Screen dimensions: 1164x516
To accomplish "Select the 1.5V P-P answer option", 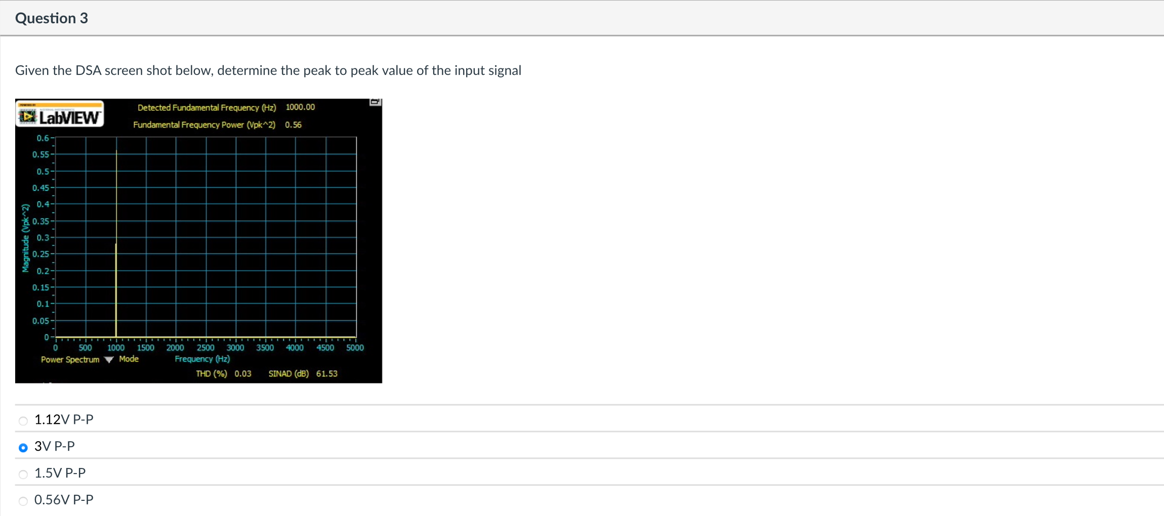I will point(23,474).
